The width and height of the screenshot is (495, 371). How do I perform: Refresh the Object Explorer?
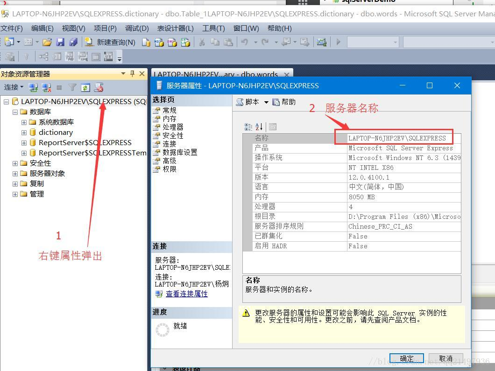(x=86, y=87)
